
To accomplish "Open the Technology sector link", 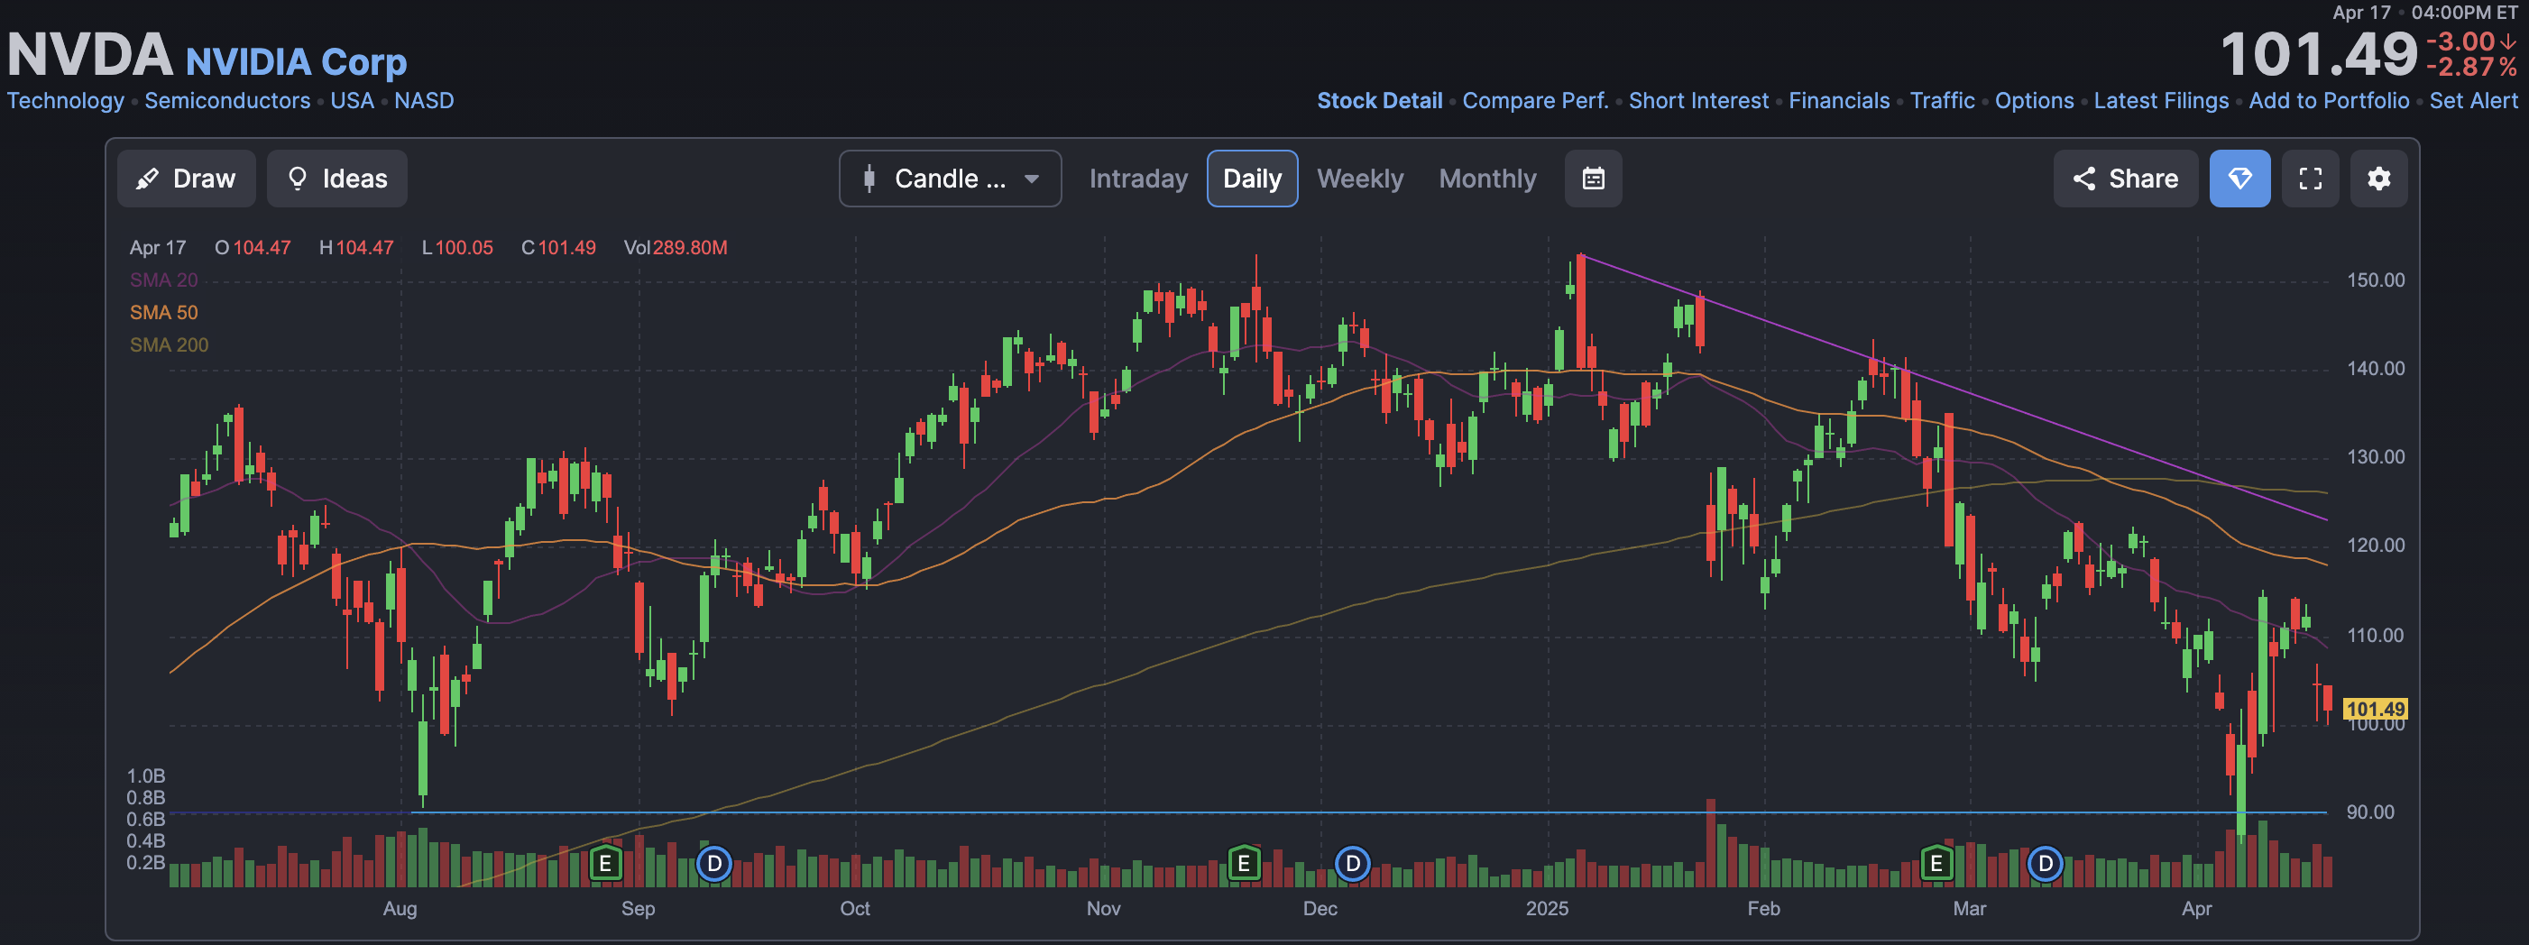I will click(x=66, y=100).
